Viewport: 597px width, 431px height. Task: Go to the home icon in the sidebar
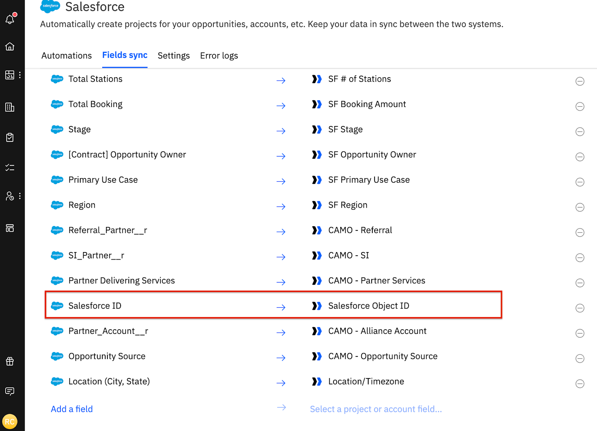pos(10,47)
